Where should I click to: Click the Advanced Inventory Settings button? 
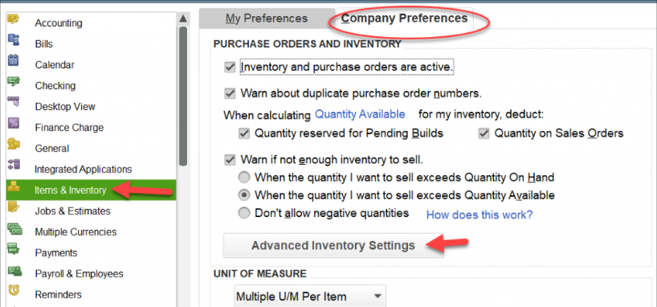tap(333, 245)
